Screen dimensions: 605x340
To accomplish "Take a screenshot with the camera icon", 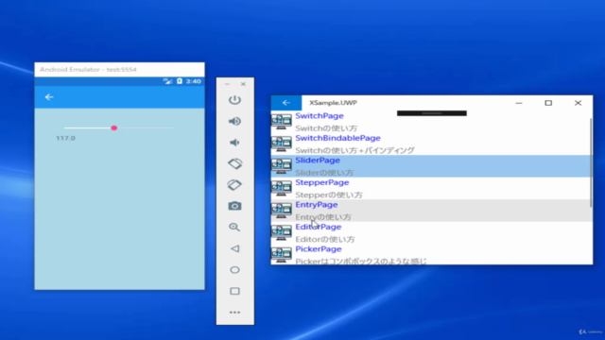I will [x=234, y=206].
